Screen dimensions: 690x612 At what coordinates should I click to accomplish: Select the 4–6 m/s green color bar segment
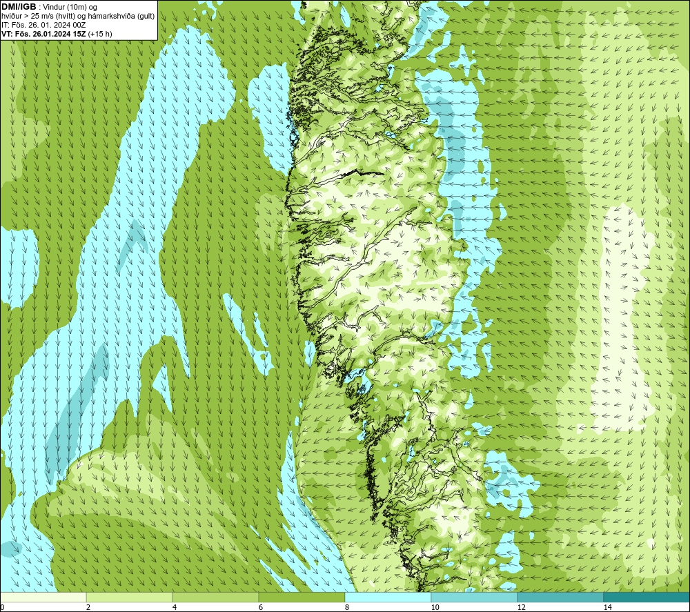[x=215, y=597]
